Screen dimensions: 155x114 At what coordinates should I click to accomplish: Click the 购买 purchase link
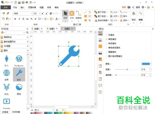(x=124, y=7)
